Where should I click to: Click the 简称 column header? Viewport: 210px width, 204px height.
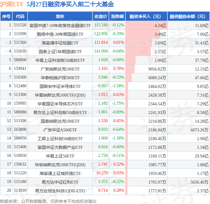click(x=60, y=16)
